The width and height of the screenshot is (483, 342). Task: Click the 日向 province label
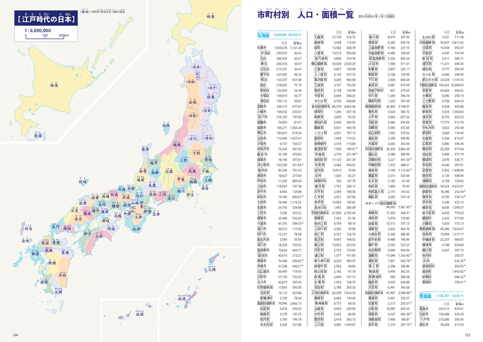[x=62, y=275]
